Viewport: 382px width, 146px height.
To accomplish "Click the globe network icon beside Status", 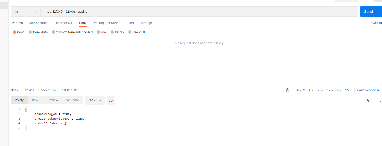I will [287, 90].
